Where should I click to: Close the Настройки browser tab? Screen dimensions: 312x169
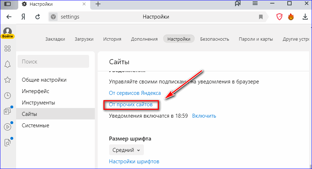coord(84,4)
